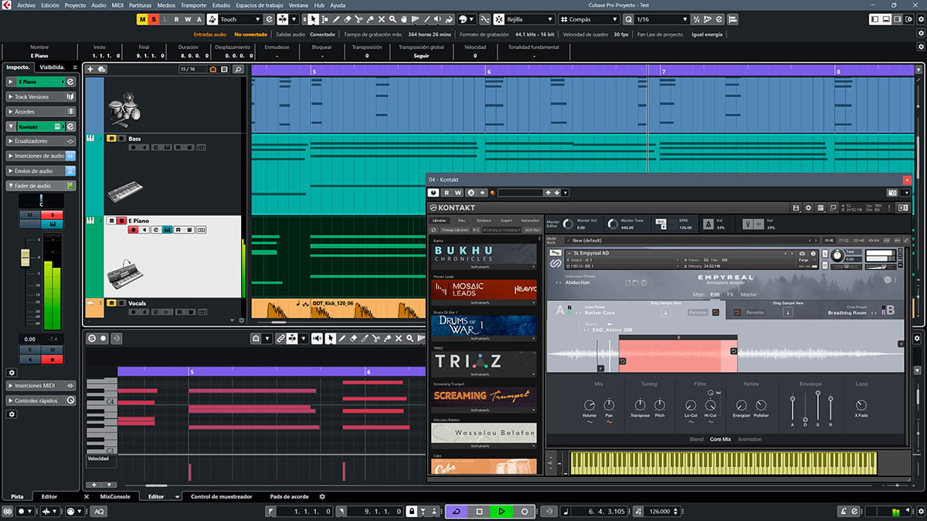Image resolution: width=927 pixels, height=521 pixels.
Task: Open the Master page in Empyreal
Action: point(749,294)
